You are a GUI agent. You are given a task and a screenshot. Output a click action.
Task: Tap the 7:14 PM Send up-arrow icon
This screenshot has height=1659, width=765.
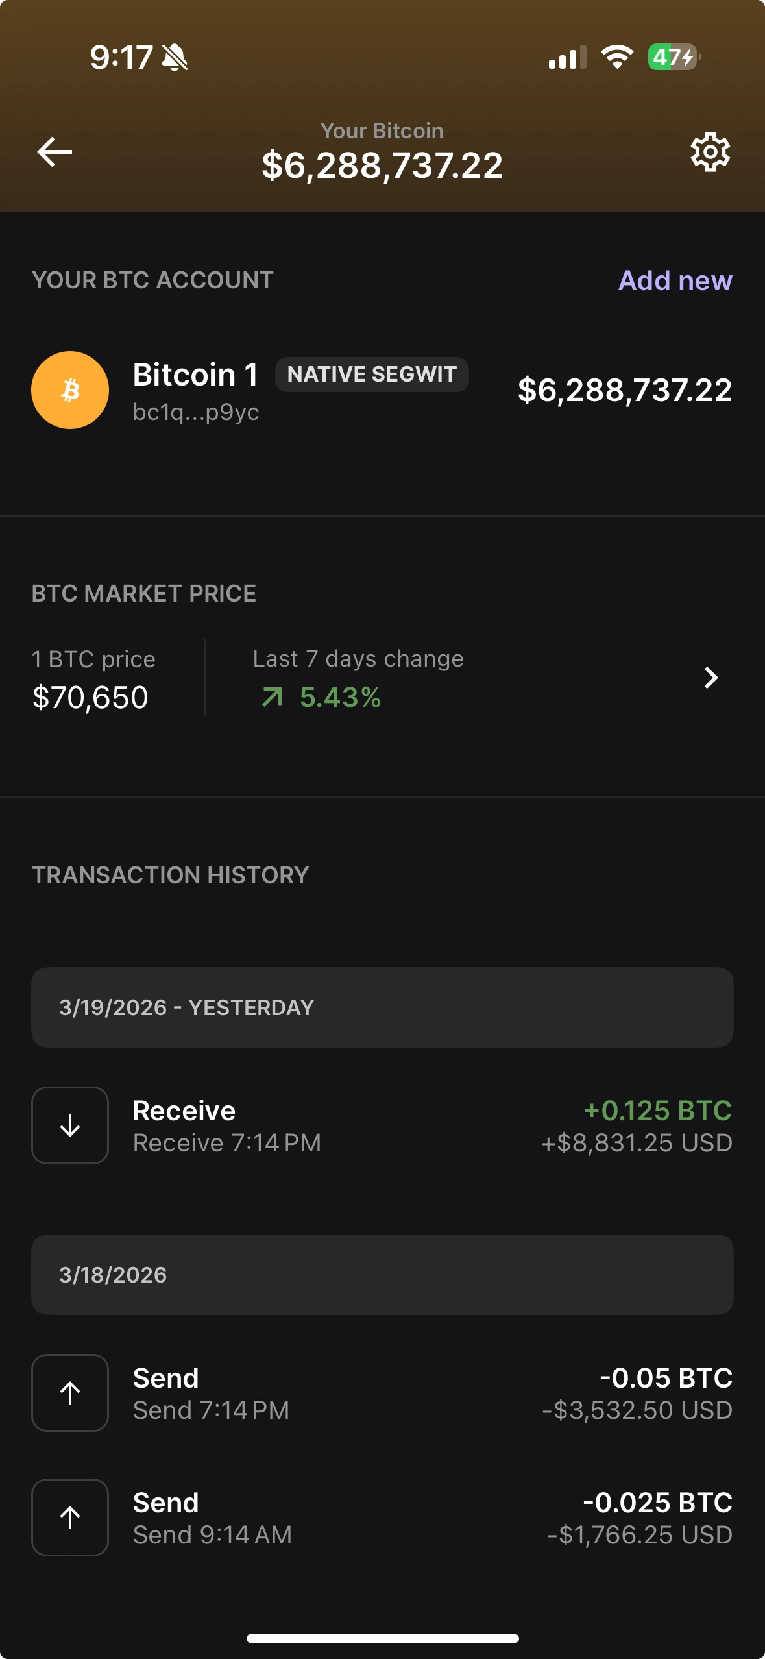point(70,1393)
